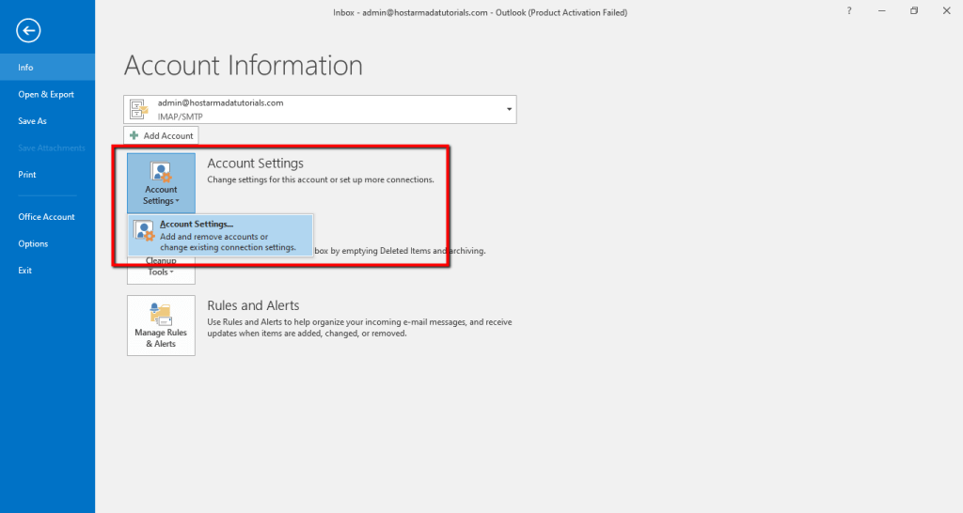This screenshot has height=513, width=963.
Task: Click the Manage Rules & Alerts button
Action: [161, 325]
